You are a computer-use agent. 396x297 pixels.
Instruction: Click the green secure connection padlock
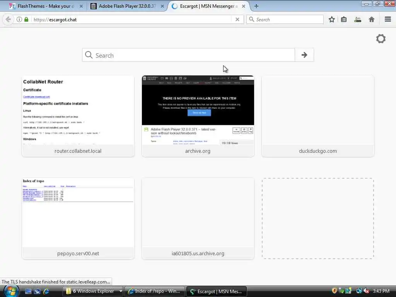tap(26, 19)
